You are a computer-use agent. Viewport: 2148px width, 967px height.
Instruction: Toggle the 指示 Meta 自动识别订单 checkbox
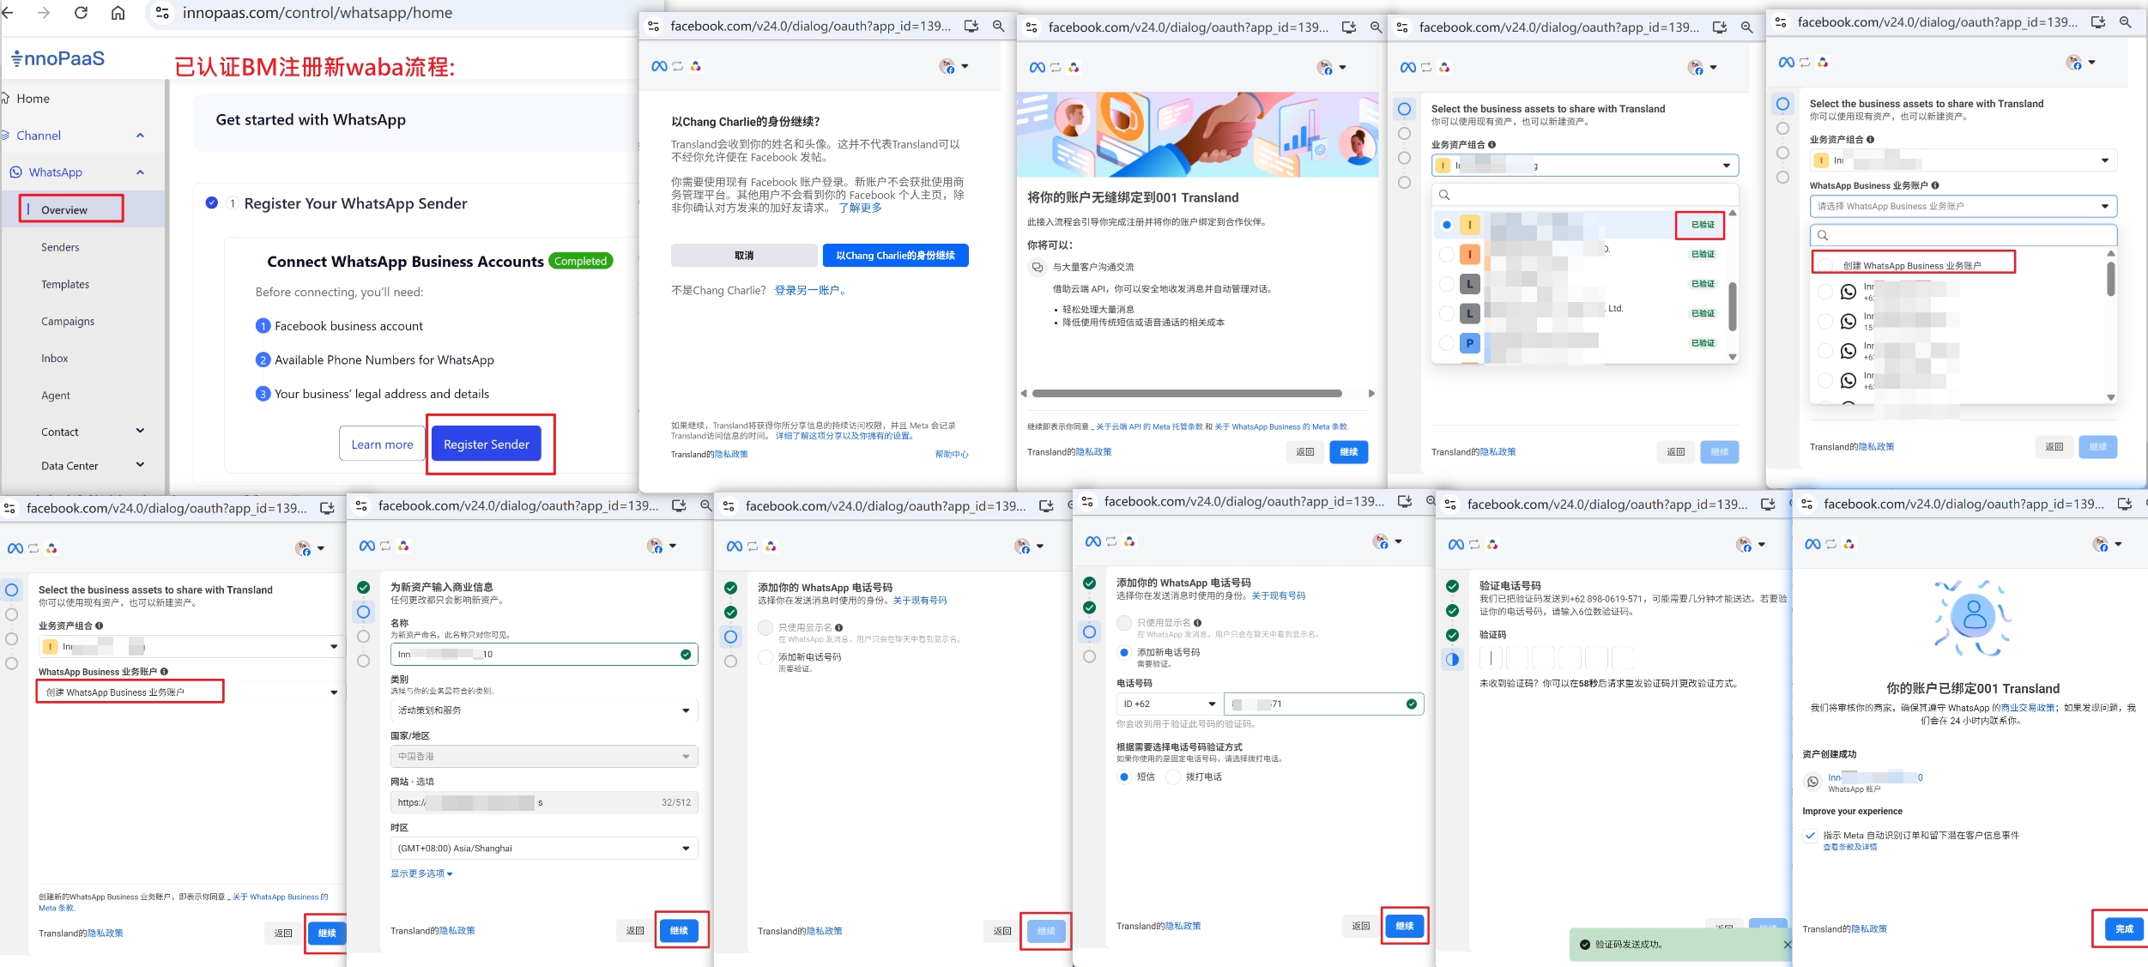click(x=1810, y=835)
